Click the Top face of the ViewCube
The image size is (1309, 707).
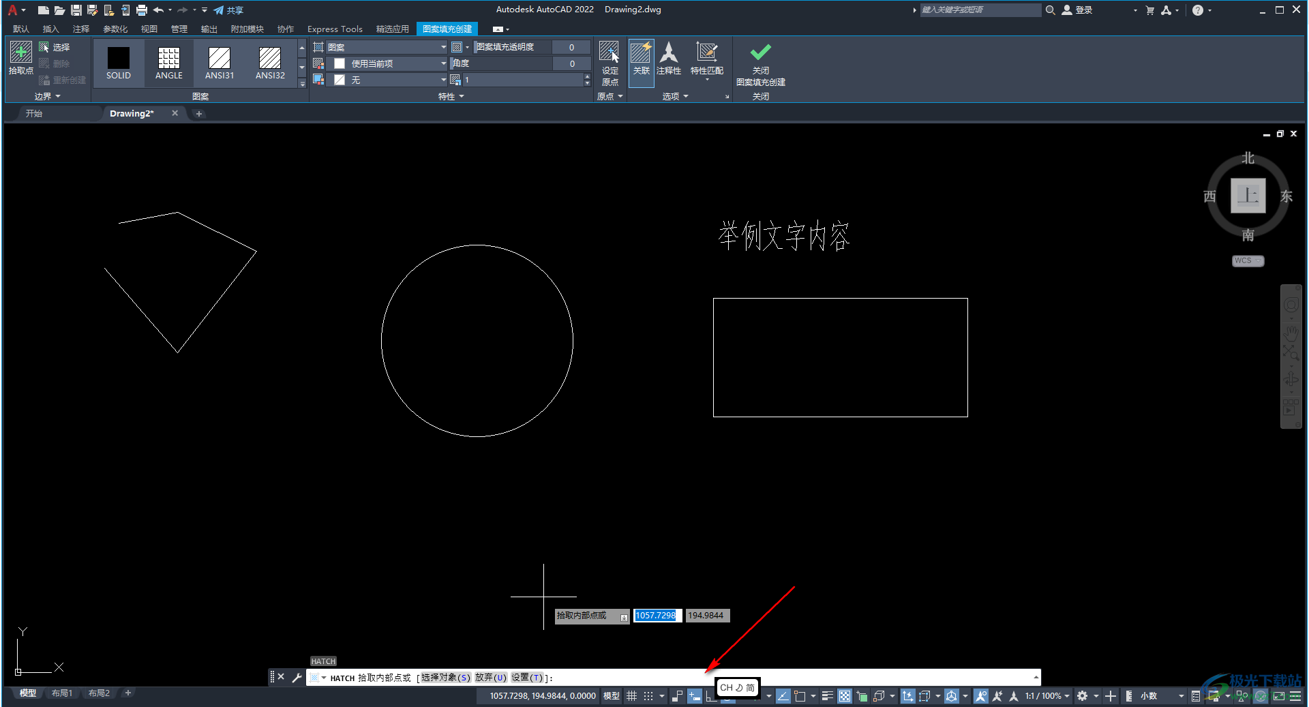(1248, 196)
